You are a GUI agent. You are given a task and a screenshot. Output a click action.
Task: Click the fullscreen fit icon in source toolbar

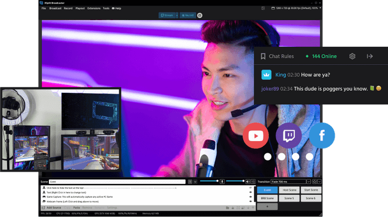(x=238, y=208)
